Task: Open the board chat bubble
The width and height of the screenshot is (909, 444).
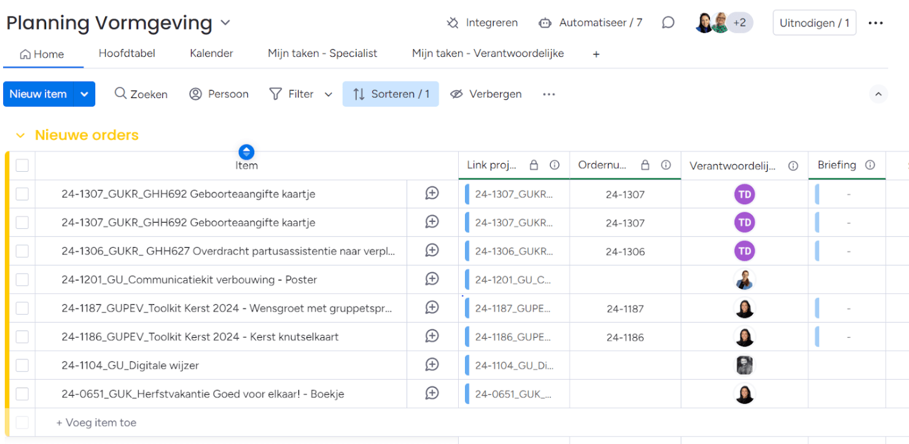Action: pos(668,22)
